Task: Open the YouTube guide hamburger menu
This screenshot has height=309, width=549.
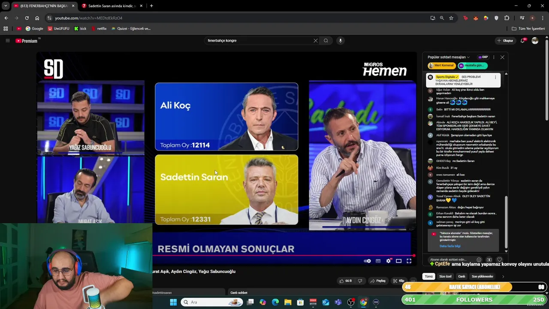Action: tap(7, 41)
